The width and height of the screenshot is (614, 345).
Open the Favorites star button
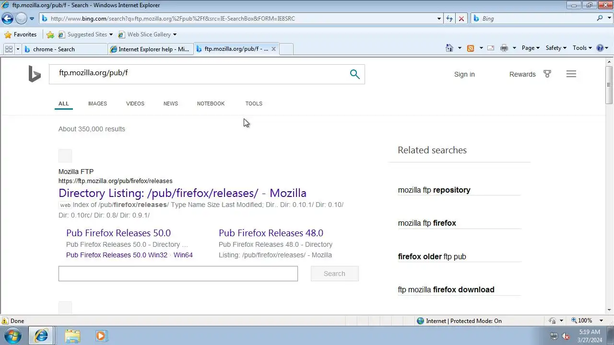[x=20, y=34]
